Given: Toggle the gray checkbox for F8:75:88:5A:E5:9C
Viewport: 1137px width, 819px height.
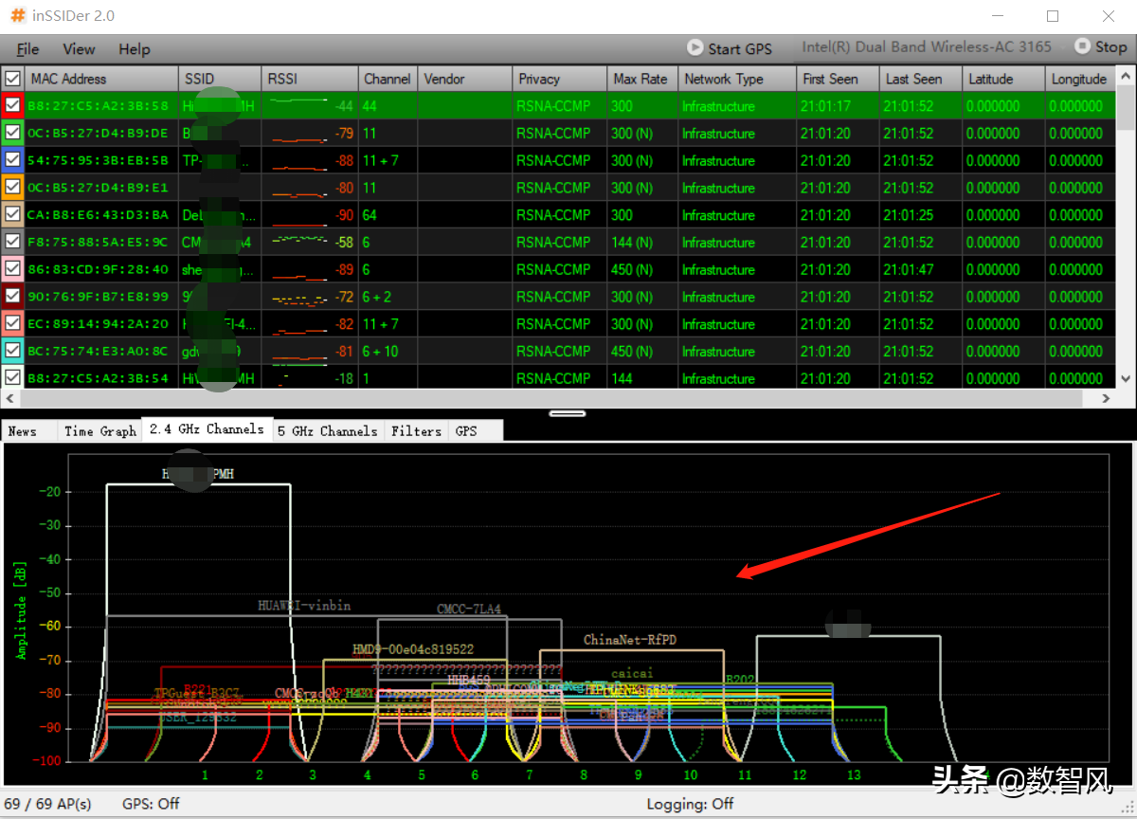Looking at the screenshot, I should click(13, 242).
